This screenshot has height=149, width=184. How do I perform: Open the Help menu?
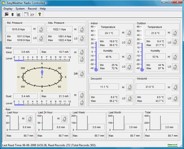[x=43, y=9]
